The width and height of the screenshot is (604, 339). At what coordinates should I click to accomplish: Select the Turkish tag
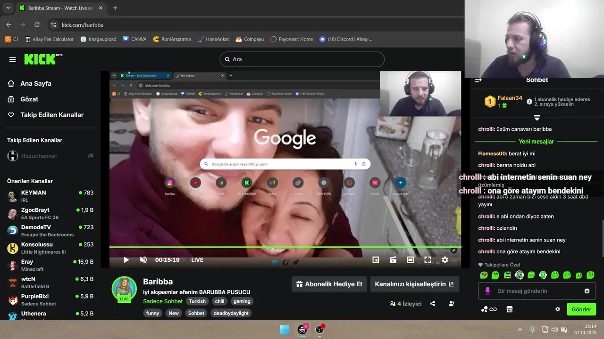tap(198, 301)
